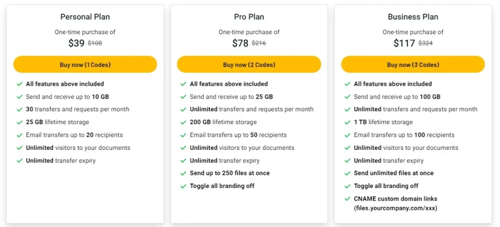Click the $117 Business price
This screenshot has height=227, width=500.
404,43
